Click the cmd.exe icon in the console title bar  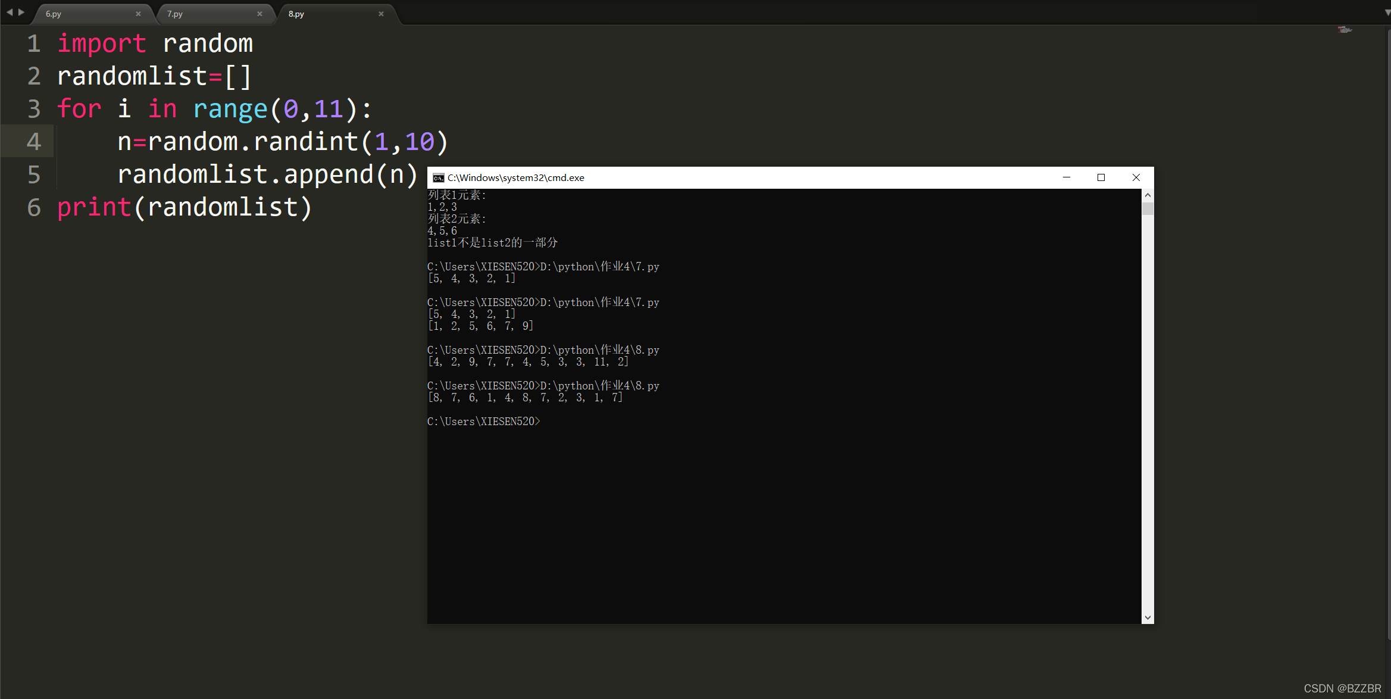click(x=438, y=177)
